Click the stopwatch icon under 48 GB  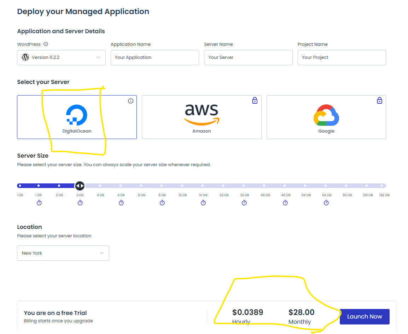point(285,203)
